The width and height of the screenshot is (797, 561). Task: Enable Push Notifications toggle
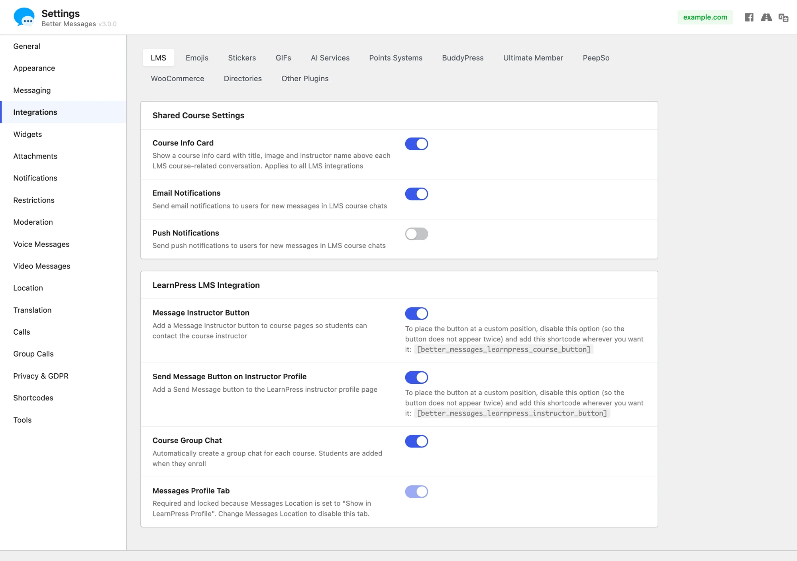(x=416, y=234)
